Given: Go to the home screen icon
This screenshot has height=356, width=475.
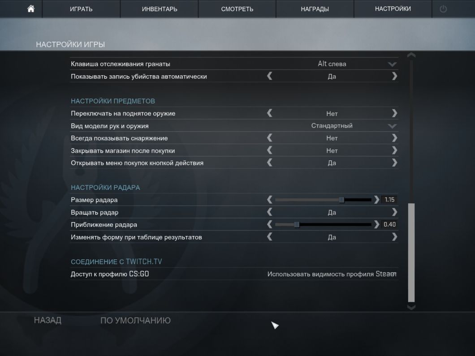Looking at the screenshot, I should point(30,9).
